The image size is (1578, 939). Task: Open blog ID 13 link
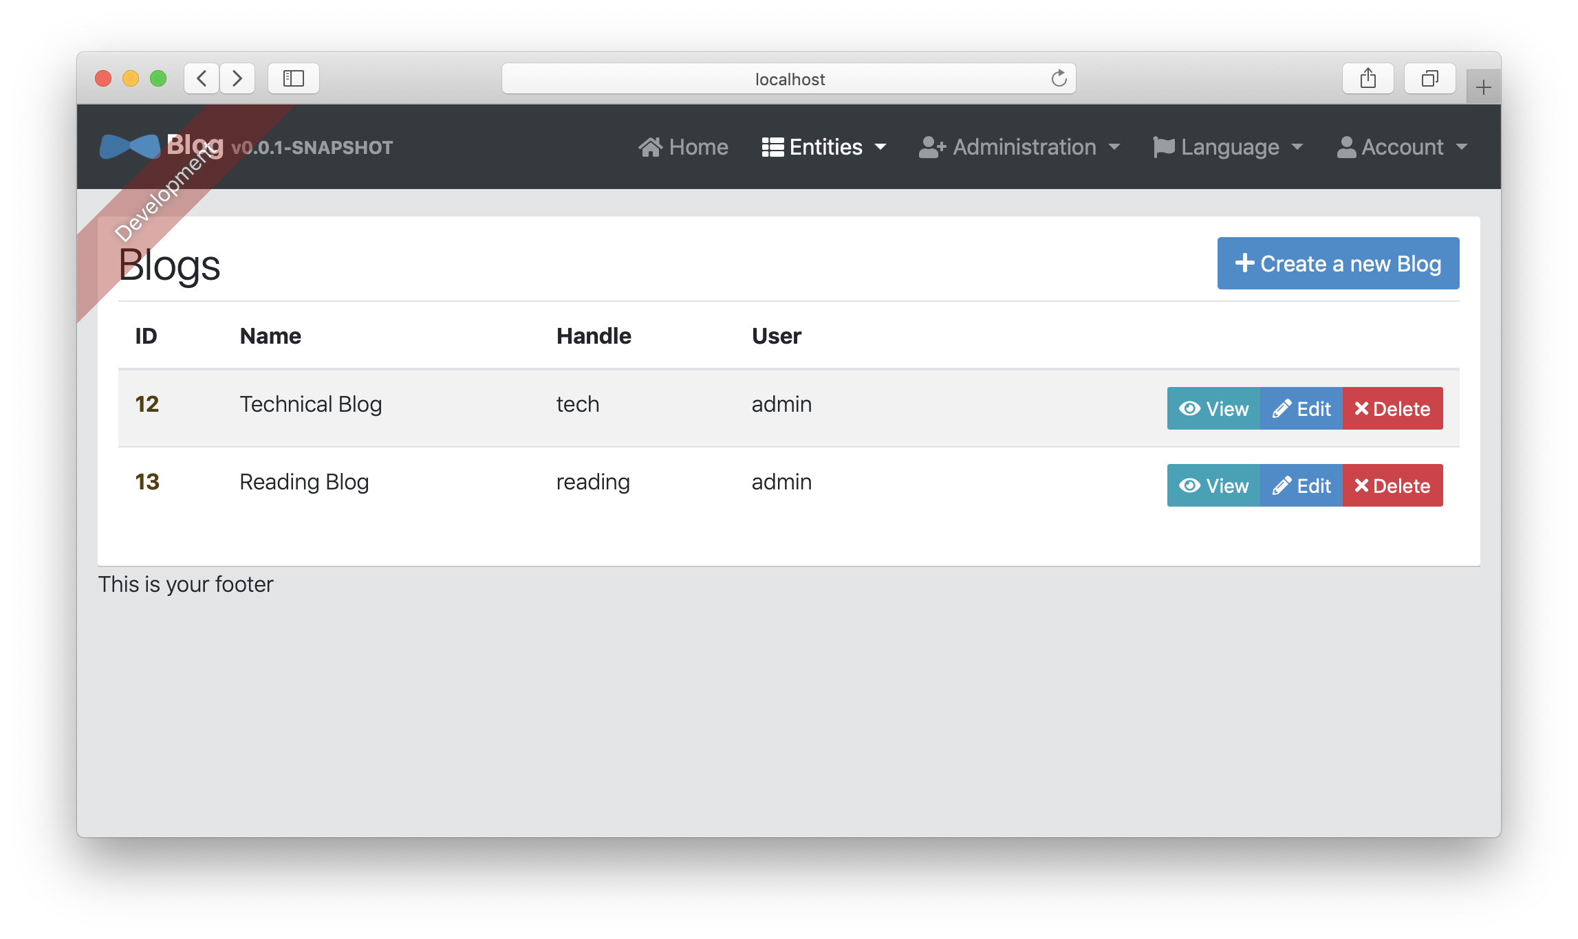pyautogui.click(x=147, y=482)
